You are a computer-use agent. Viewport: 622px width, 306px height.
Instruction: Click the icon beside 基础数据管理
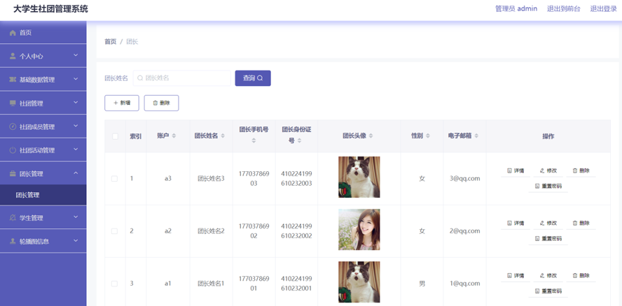pyautogui.click(x=13, y=80)
